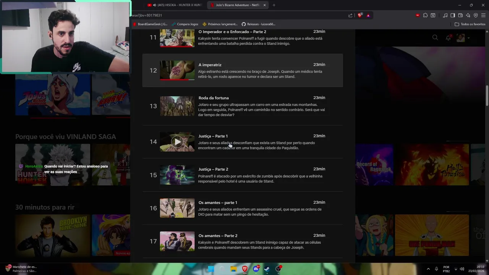Click the share page icon in address bar

coord(350,15)
